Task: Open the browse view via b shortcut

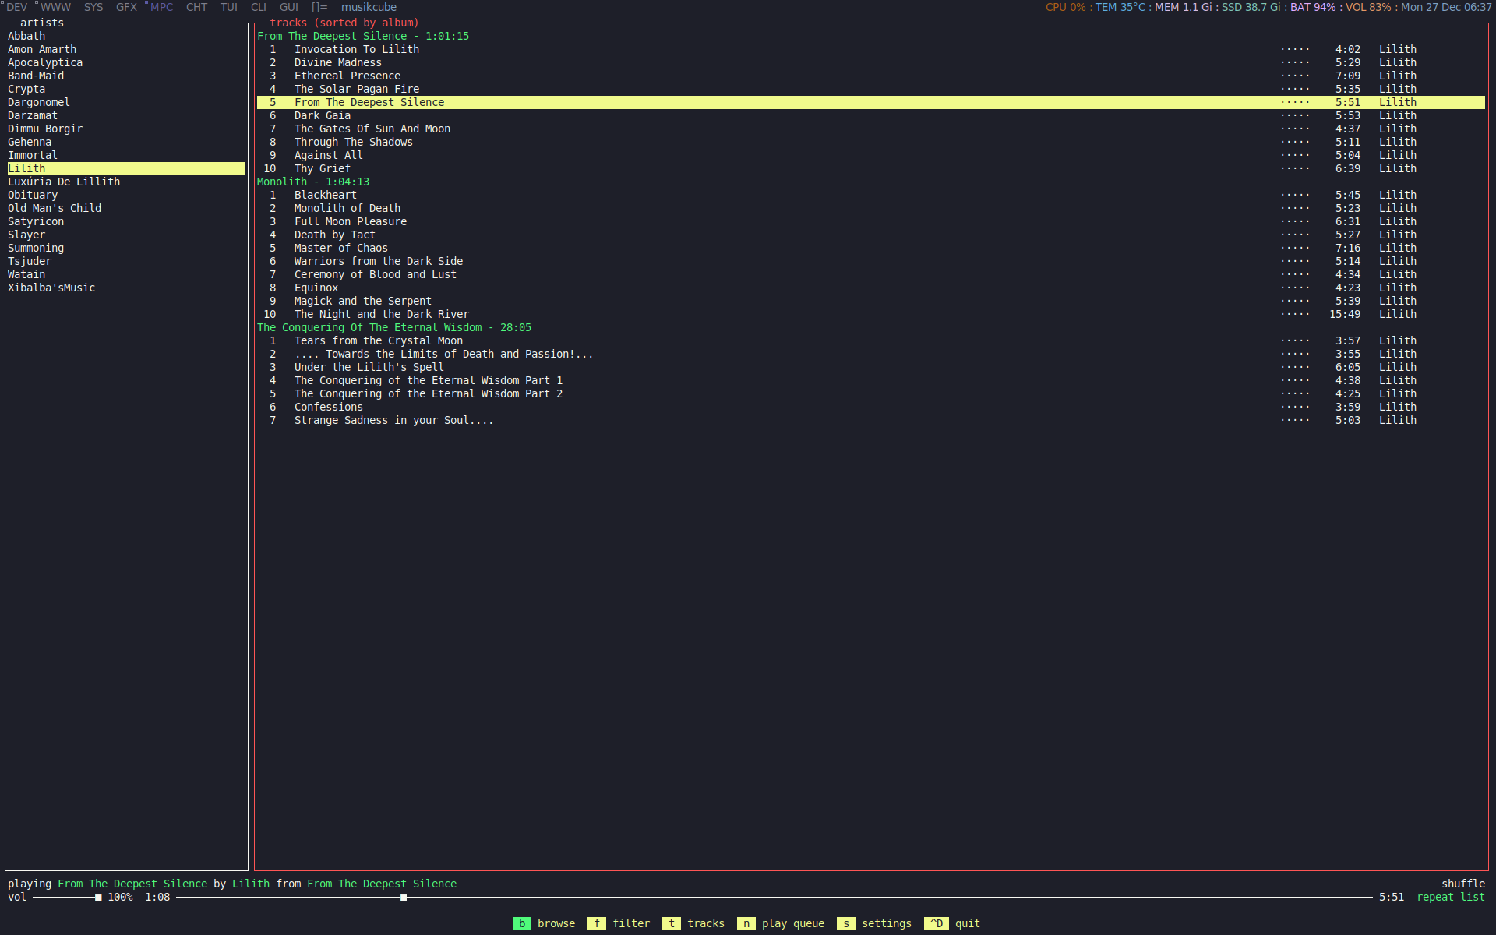Action: pyautogui.click(x=544, y=923)
